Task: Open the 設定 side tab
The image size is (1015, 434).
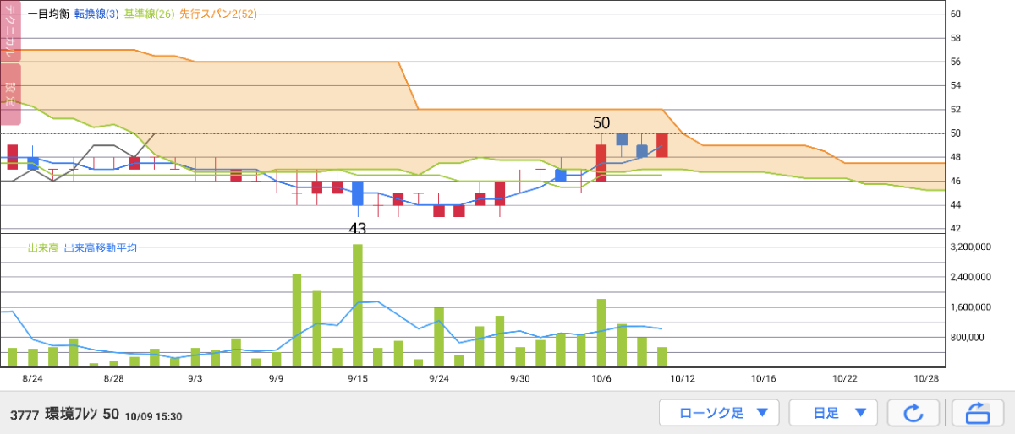Action: [10, 95]
